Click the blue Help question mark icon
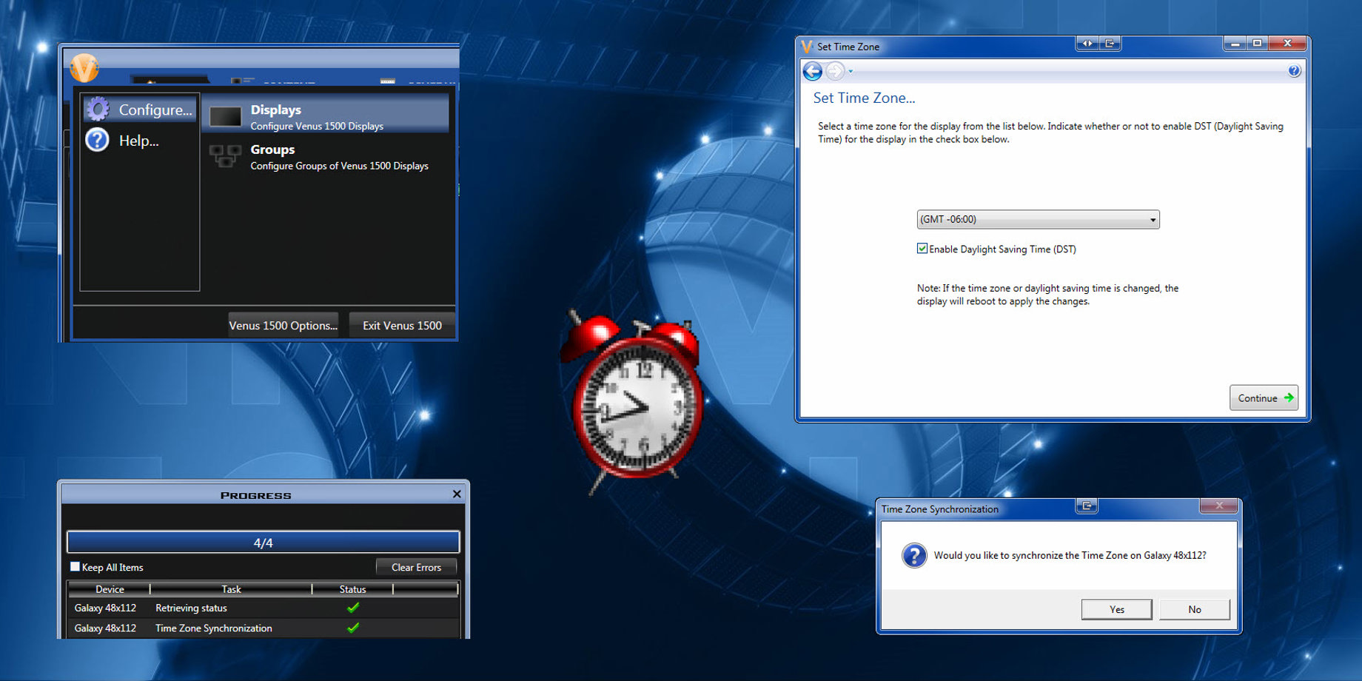Screen dimensions: 1362x681 [97, 140]
